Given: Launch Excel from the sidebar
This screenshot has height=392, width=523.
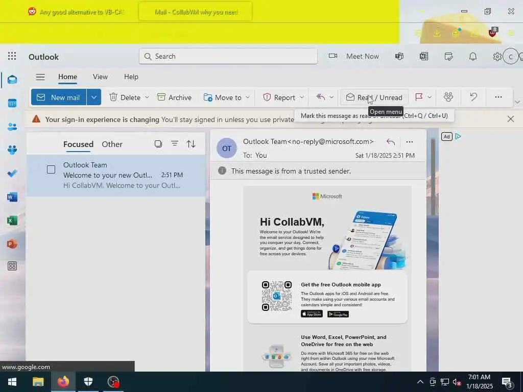Looking at the screenshot, I should click(x=12, y=220).
